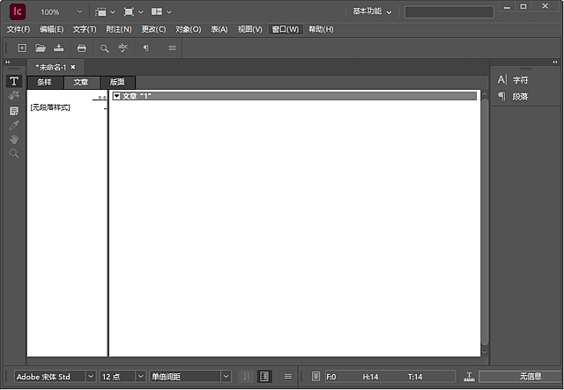
Task: Click the 无信息 status button
Action: [530, 376]
